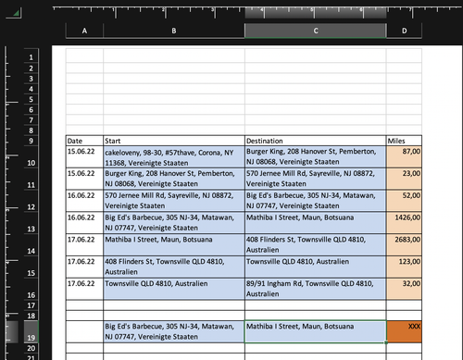Click the 'Start' header cell
463x360 pixels.
pos(174,141)
